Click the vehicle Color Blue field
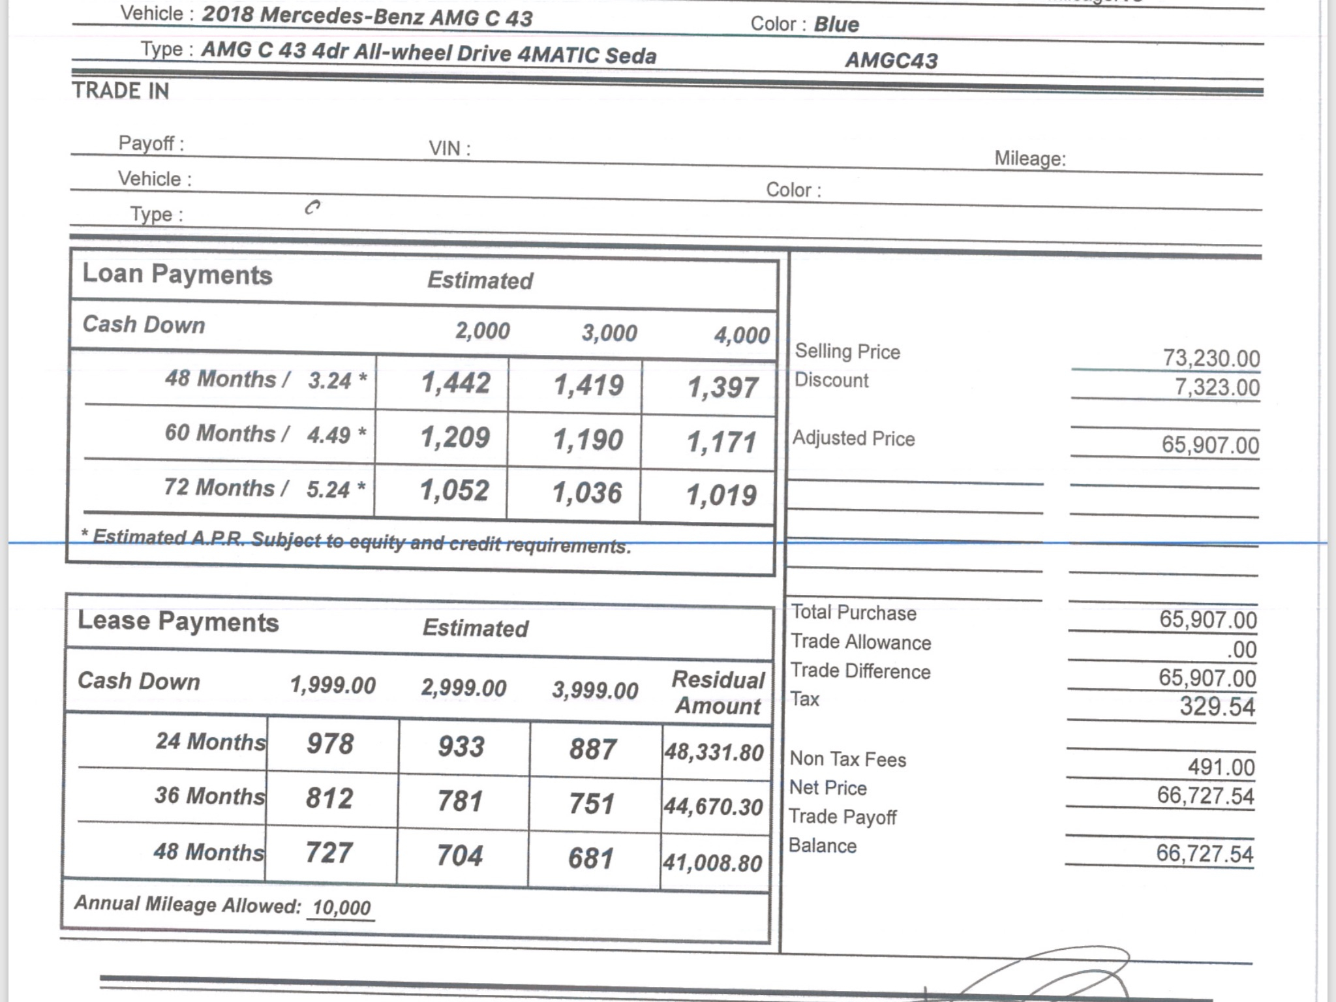Screen dimensions: 1336x1002 (836, 24)
